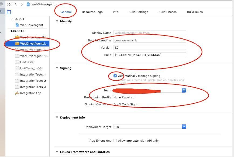Viewport: 234px width, 157px height.
Task: Click the Build number field
Action: 150,55
